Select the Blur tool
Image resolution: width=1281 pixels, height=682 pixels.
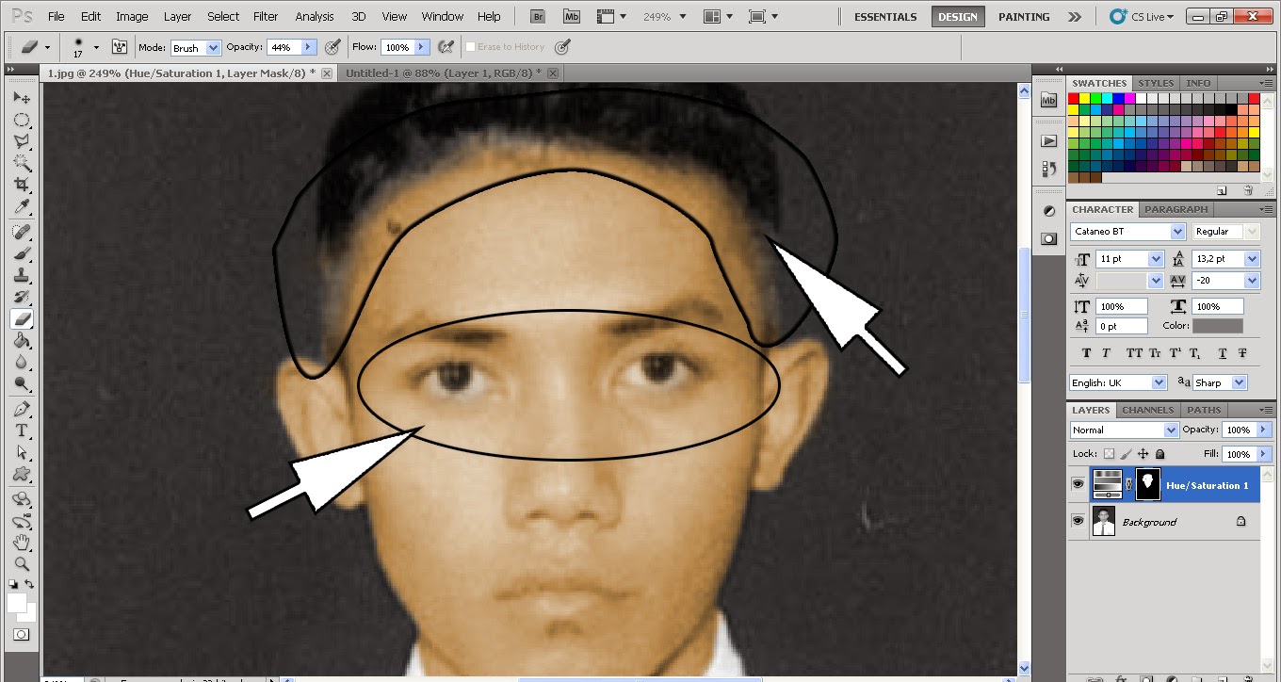(22, 362)
